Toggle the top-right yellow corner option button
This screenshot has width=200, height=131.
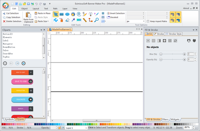[x=178, y=14]
